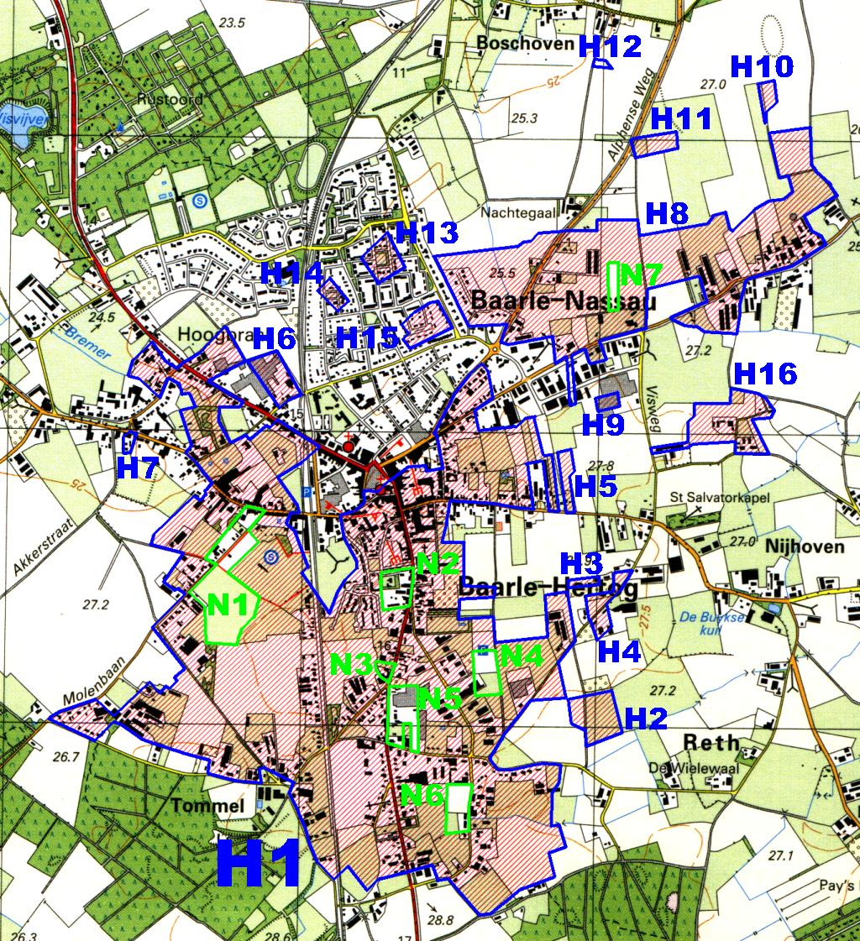Click the Bremer stream label
860x941 pixels.
[87, 343]
